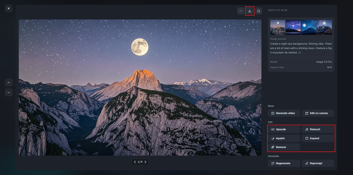This screenshot has width=353, height=175.
Task: Select the first thumbnail with the orange peak
Action: [278, 27]
